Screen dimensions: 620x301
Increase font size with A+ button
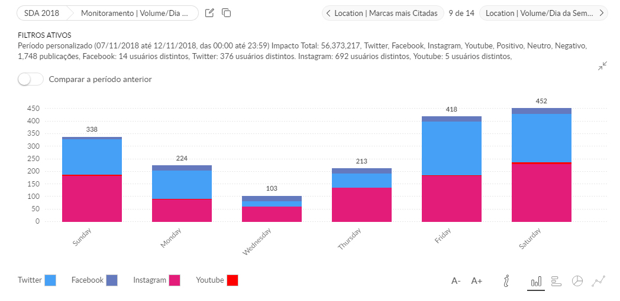477,281
